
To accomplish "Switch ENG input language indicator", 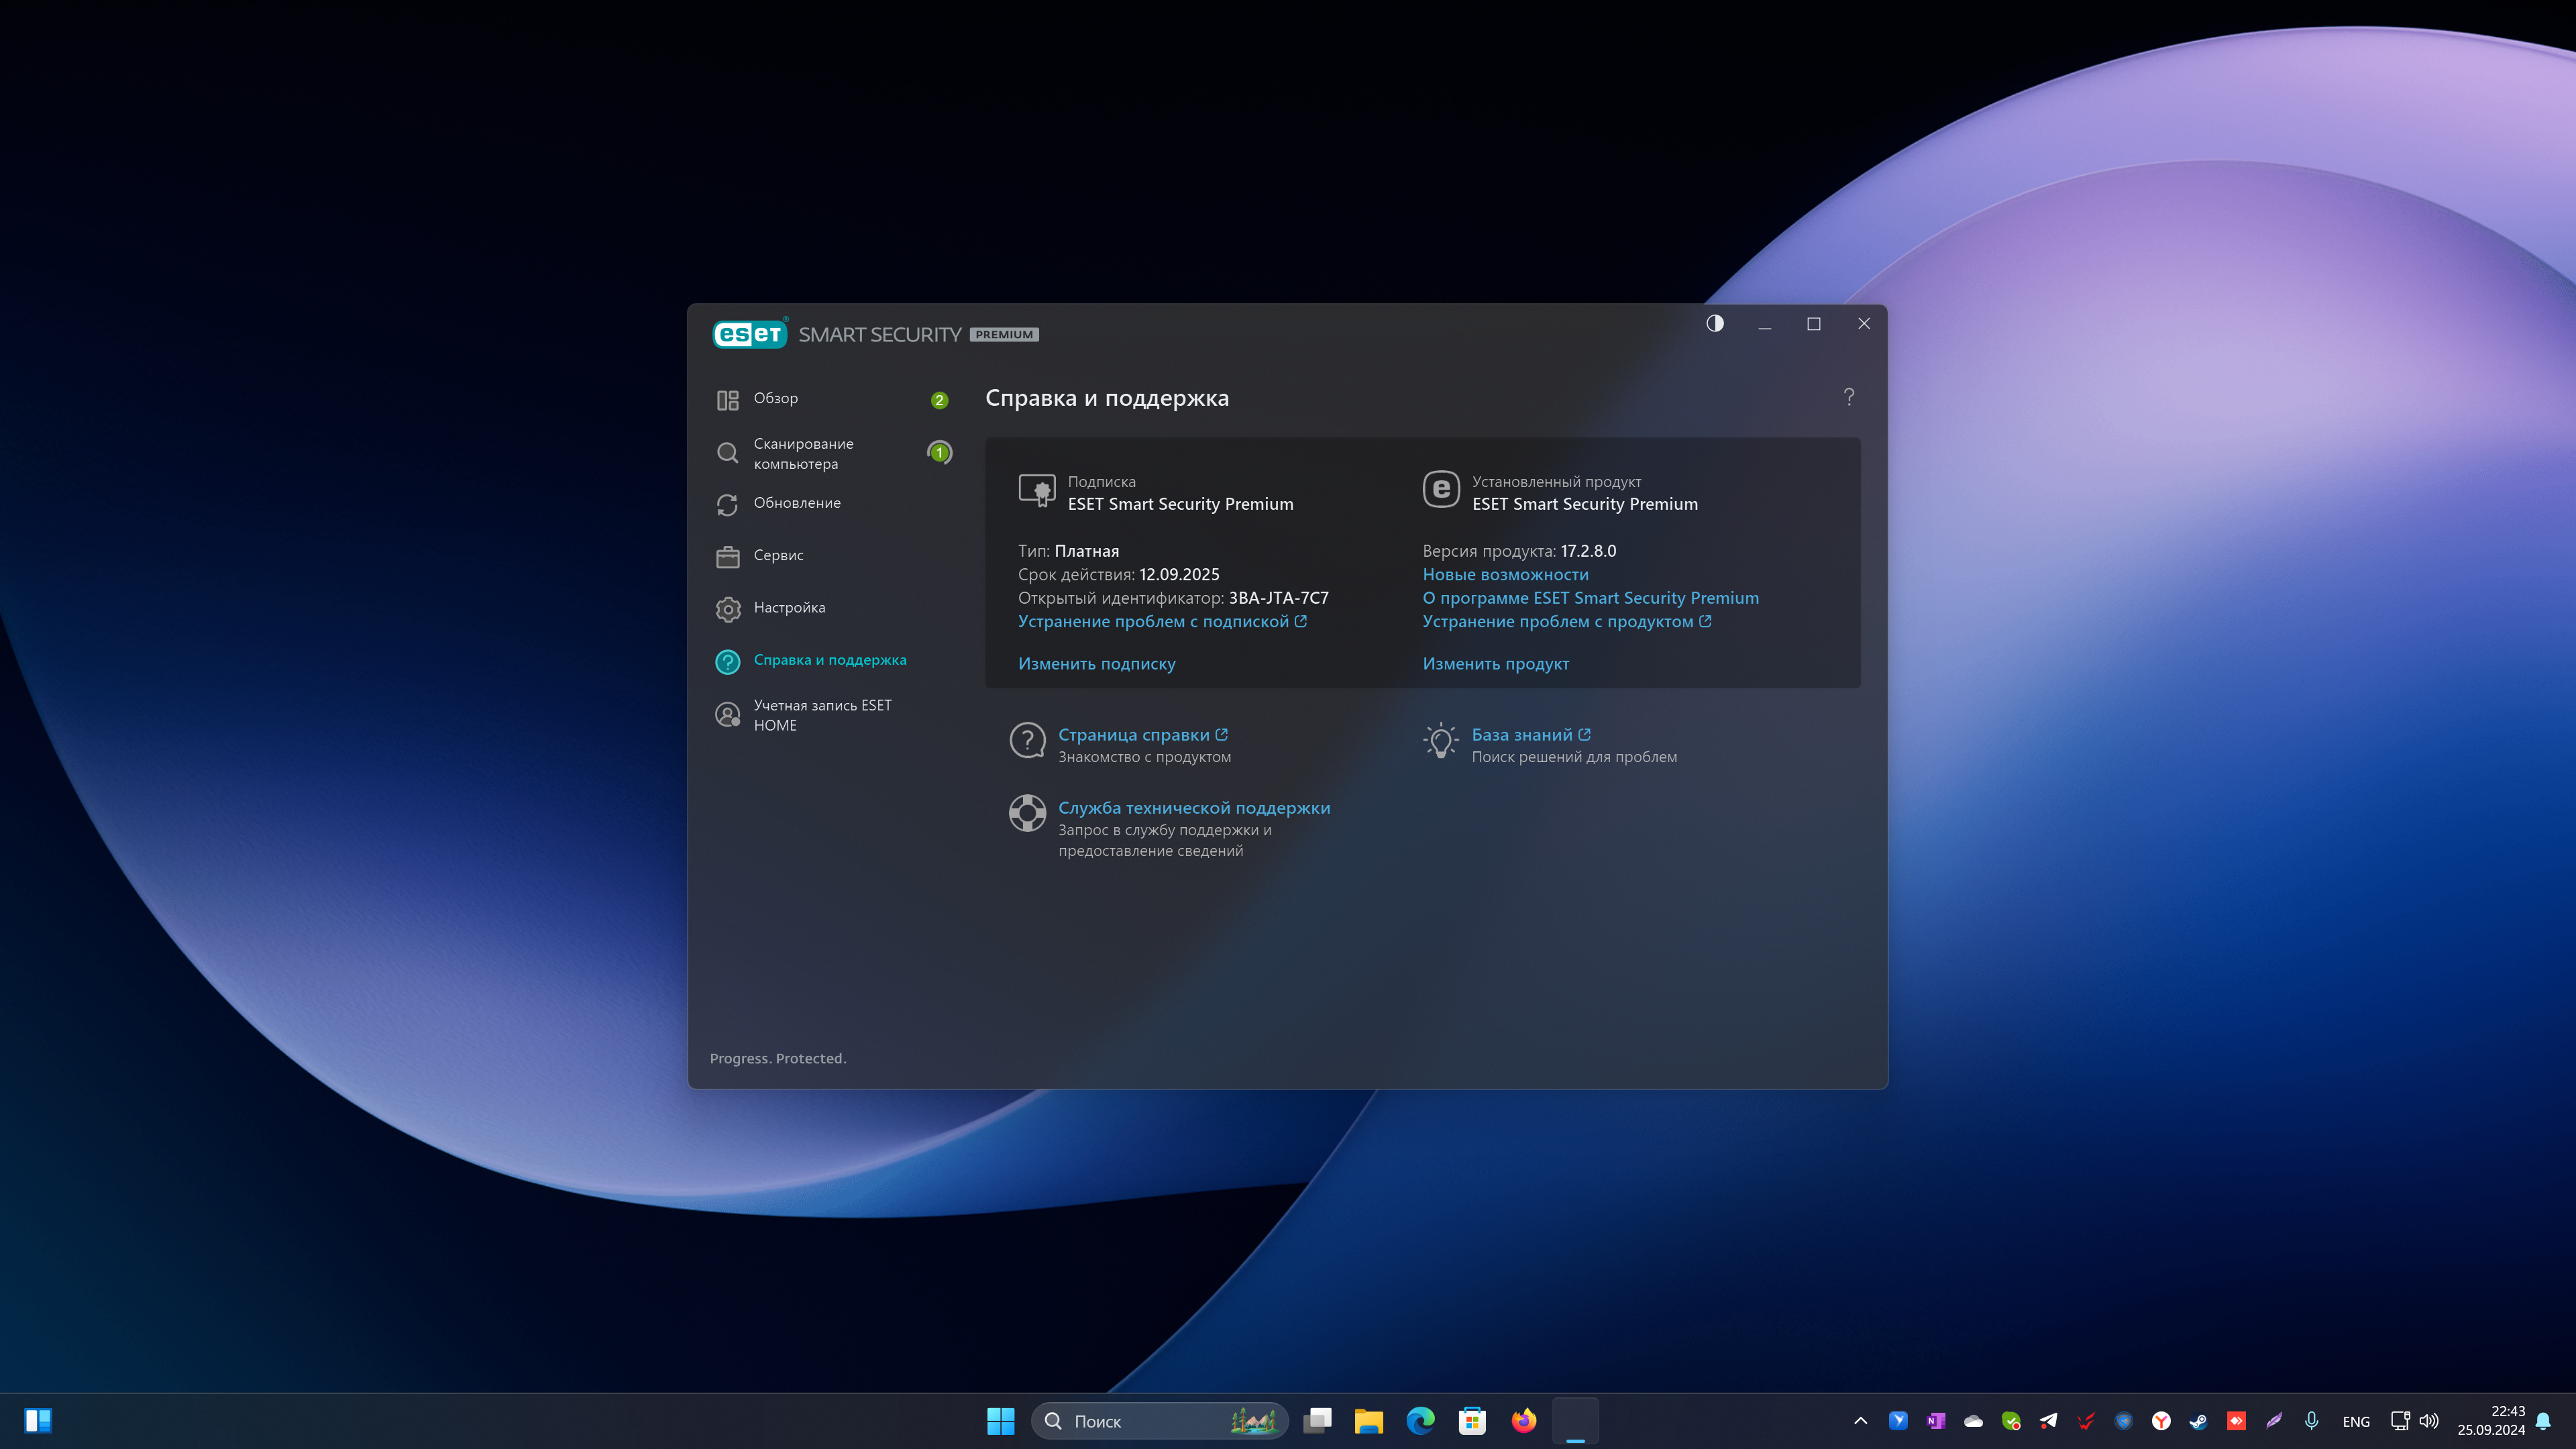I will (x=2356, y=1421).
